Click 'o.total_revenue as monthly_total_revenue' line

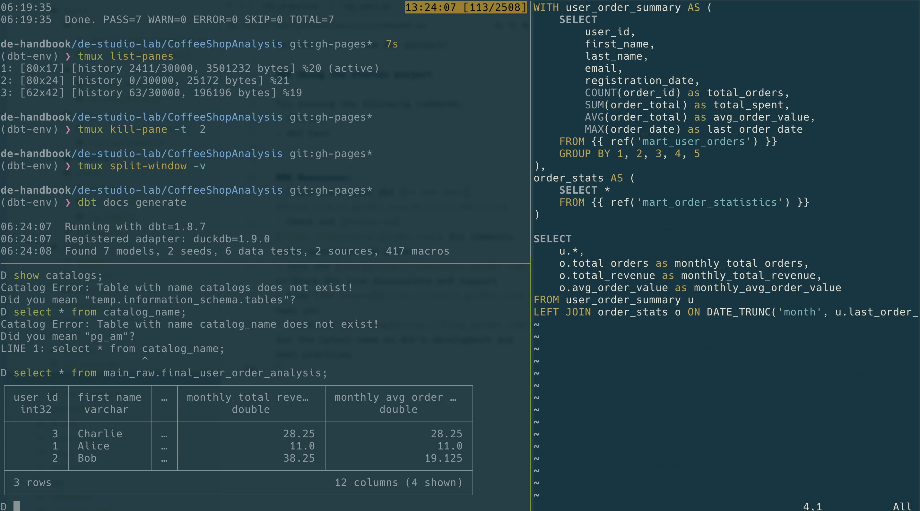690,275
